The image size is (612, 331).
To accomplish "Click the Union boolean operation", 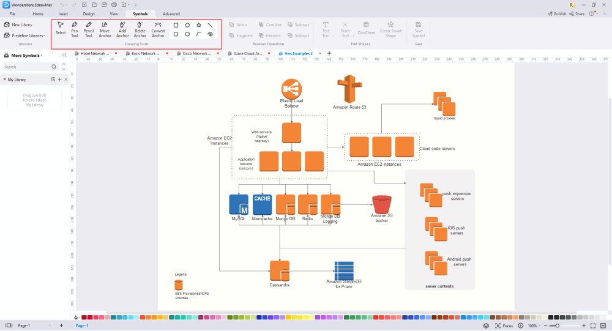I will click(238, 24).
